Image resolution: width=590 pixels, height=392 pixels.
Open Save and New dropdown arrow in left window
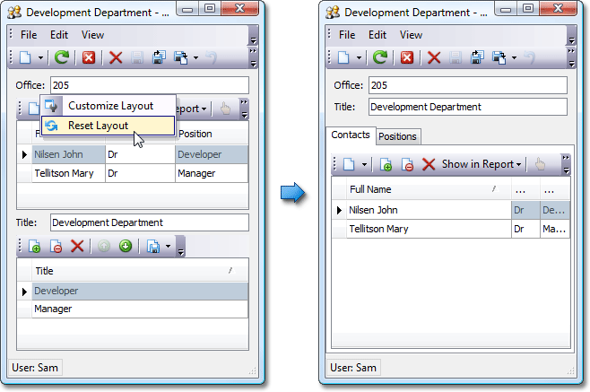point(195,58)
